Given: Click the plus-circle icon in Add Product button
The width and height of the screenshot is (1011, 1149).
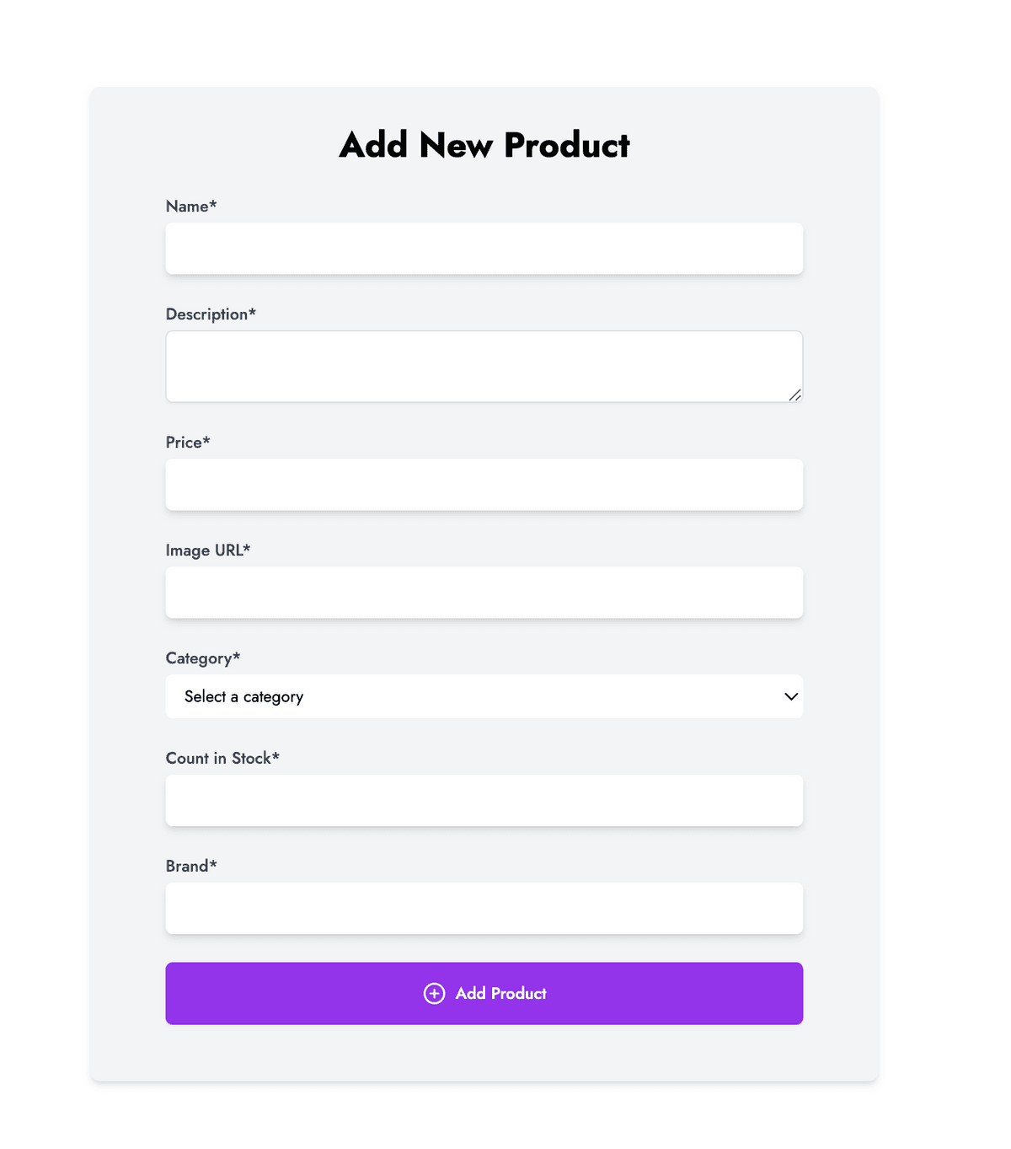Looking at the screenshot, I should [x=434, y=994].
